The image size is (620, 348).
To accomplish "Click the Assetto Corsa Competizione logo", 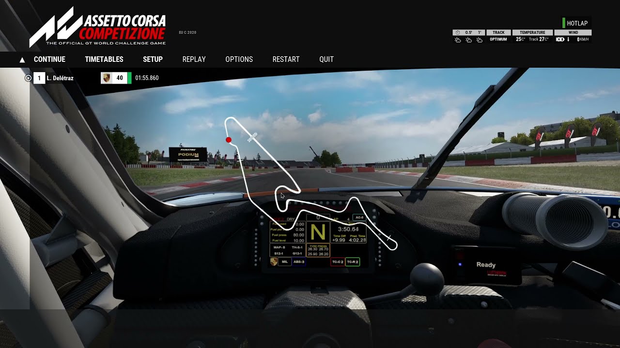I will [x=97, y=27].
